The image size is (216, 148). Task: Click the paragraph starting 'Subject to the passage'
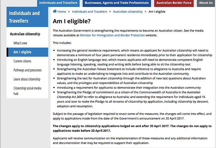point(132,116)
